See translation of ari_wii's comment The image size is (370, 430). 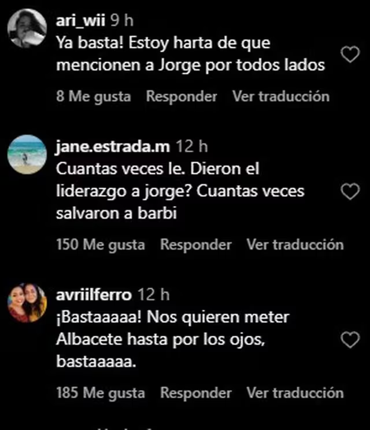[x=281, y=97]
